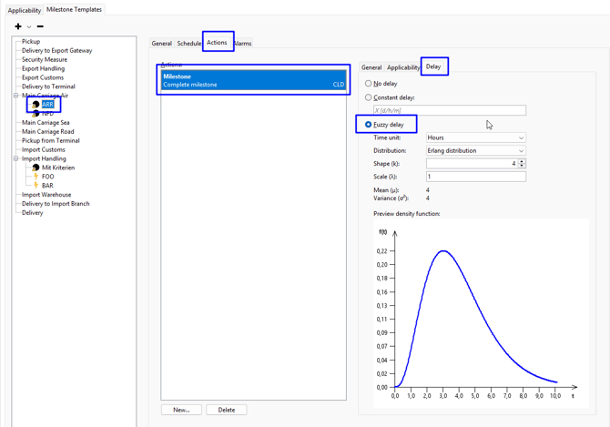Select Main Carriage Sea tree item
The width and height of the screenshot is (610, 427).
[x=46, y=123]
